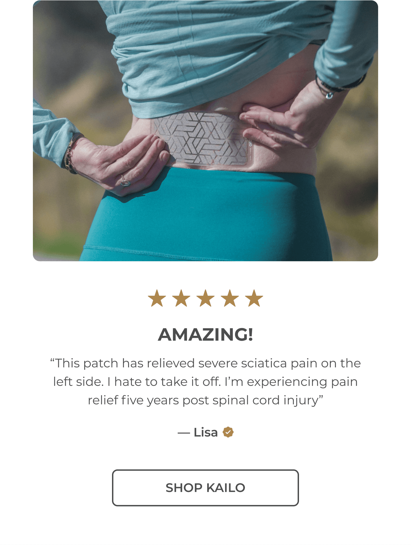
Task: Select the fifth and last rating star
Action: tap(254, 298)
